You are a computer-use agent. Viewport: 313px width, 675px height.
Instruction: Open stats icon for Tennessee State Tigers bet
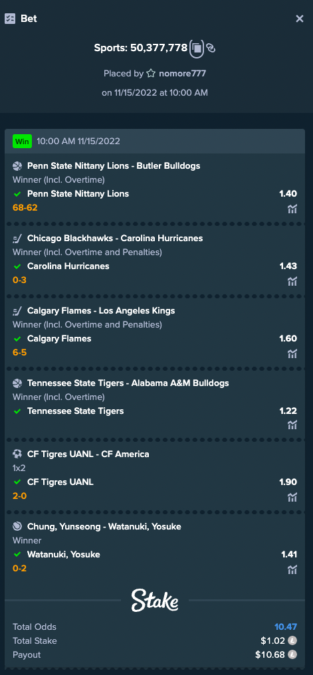292,425
